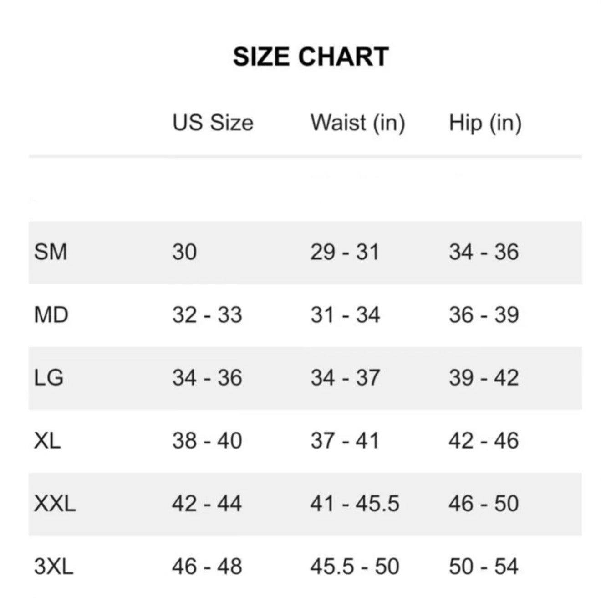The height and width of the screenshot is (598, 601).
Task: Select the XL size row label
Action: tap(47, 441)
